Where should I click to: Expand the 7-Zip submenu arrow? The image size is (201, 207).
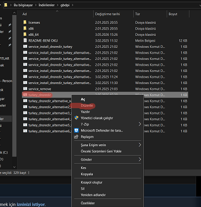[139, 124]
